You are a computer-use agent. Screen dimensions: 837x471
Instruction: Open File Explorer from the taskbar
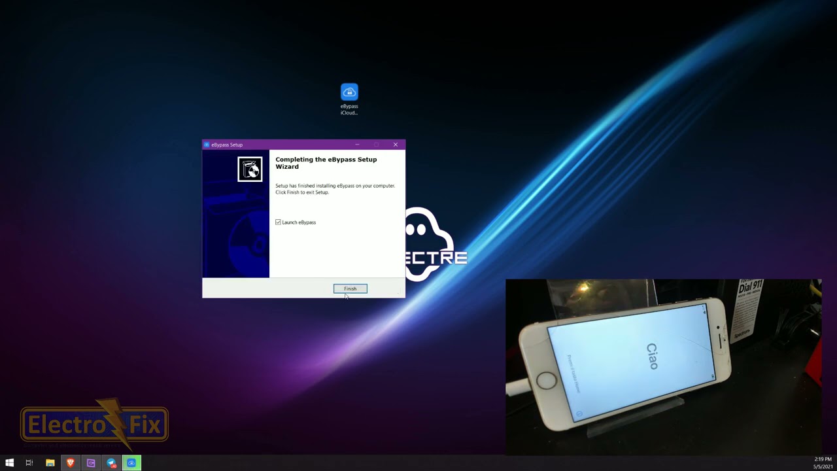tap(50, 463)
